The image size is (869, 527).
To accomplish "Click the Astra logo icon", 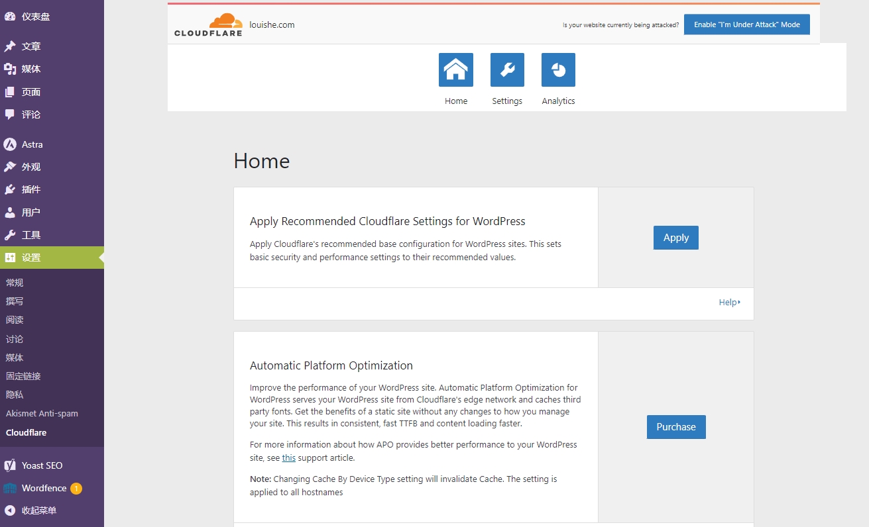I will (10, 144).
